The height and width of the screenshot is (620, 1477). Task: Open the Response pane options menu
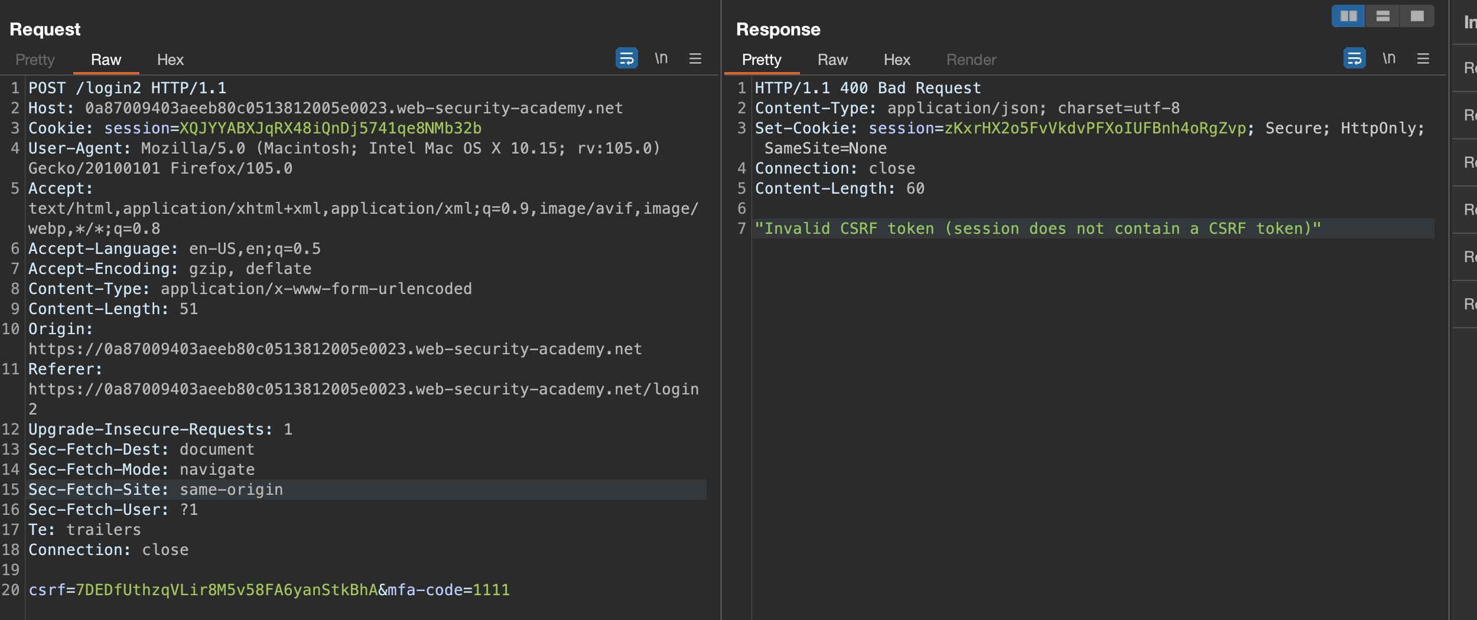[x=1423, y=58]
